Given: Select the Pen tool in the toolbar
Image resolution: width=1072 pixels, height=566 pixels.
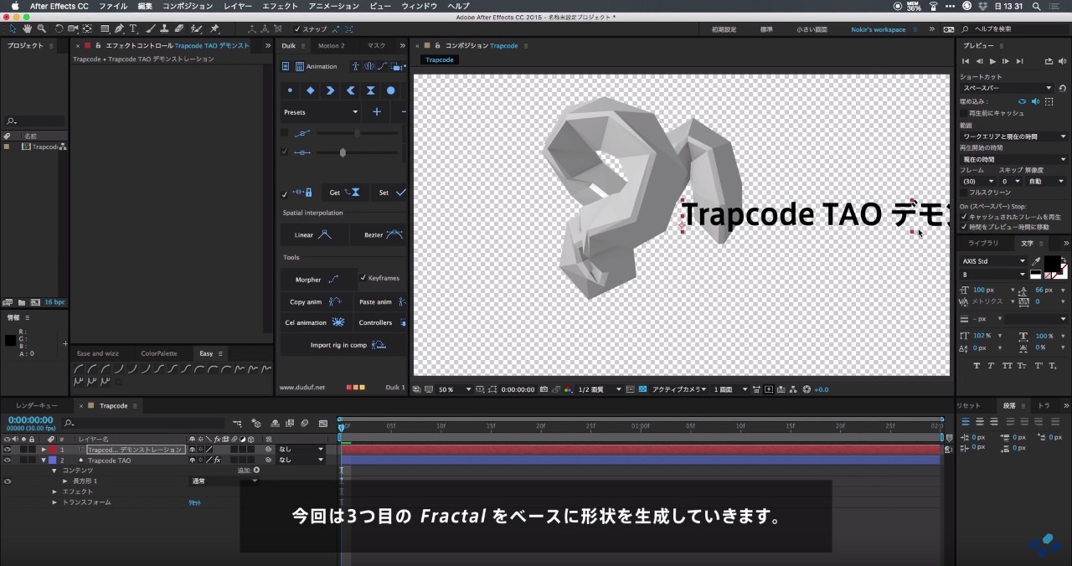Looking at the screenshot, I should [x=118, y=28].
